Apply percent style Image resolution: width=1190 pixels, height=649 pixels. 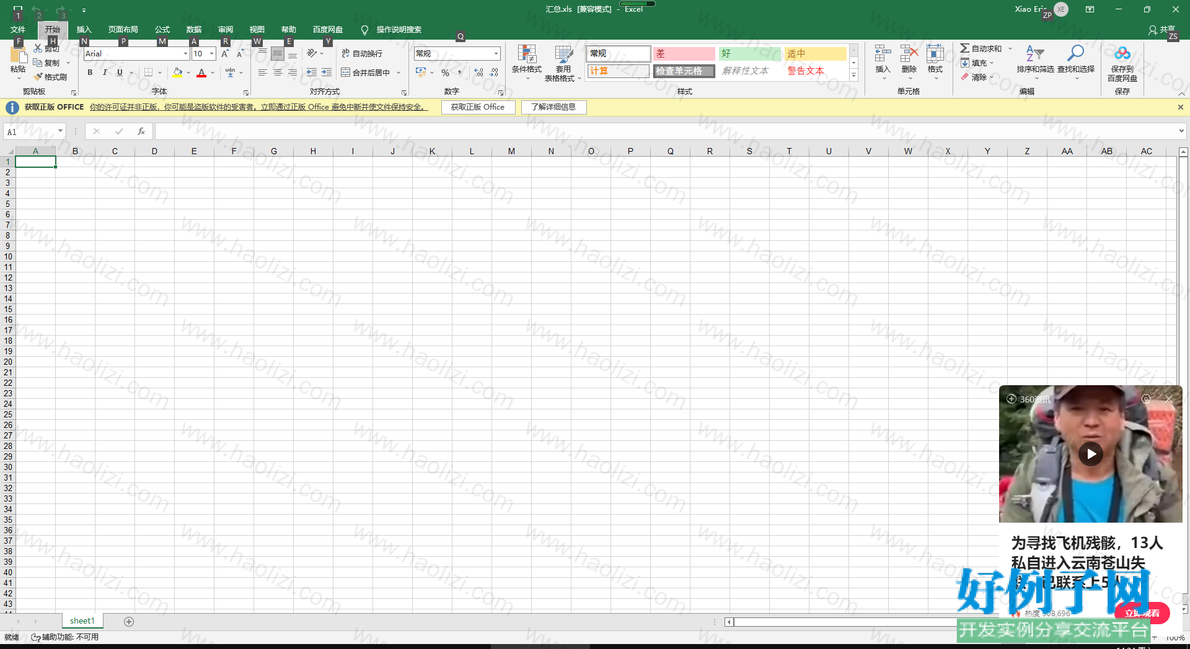445,72
